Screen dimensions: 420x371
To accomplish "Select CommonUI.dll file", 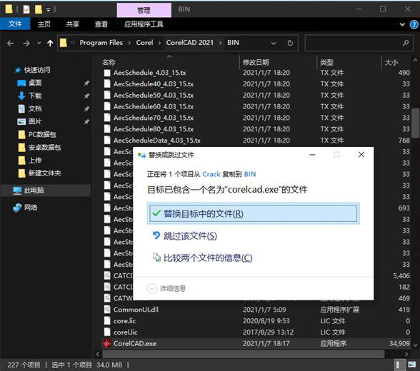I will 136,310.
